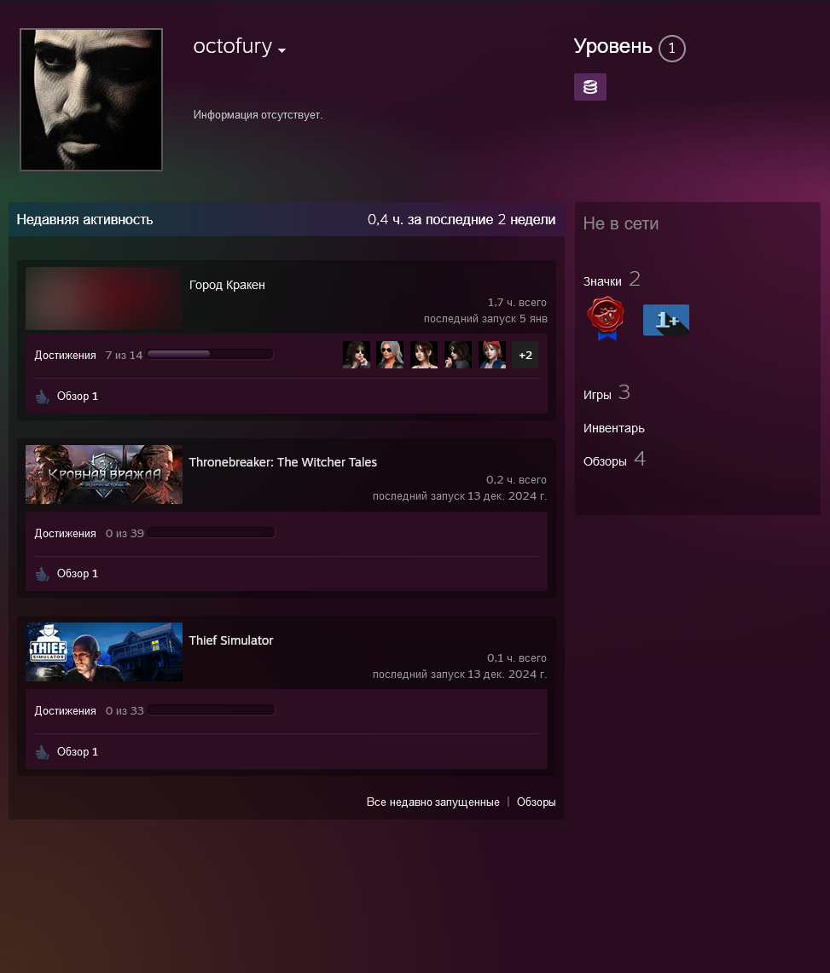Open Достижения 0 из 39 for Thronebreaker
The image size is (830, 973).
pyautogui.click(x=89, y=533)
